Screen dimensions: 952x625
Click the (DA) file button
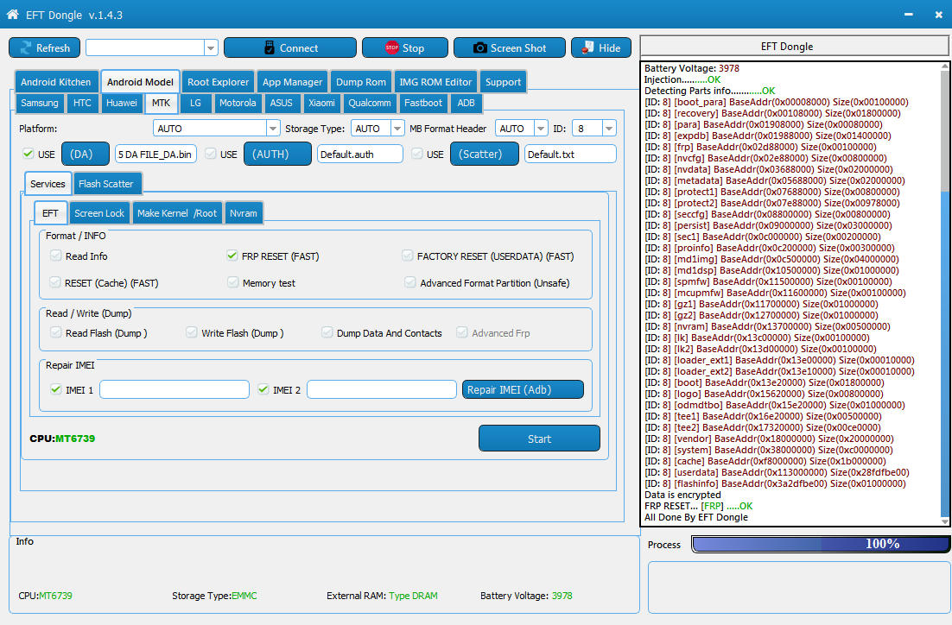pyautogui.click(x=86, y=155)
